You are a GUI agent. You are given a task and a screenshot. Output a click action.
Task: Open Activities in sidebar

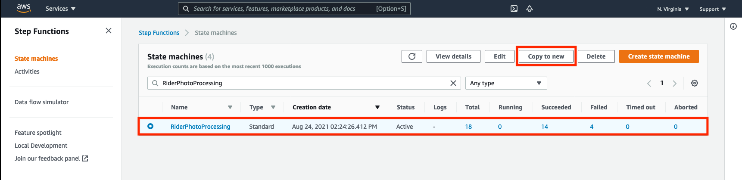[x=27, y=71]
